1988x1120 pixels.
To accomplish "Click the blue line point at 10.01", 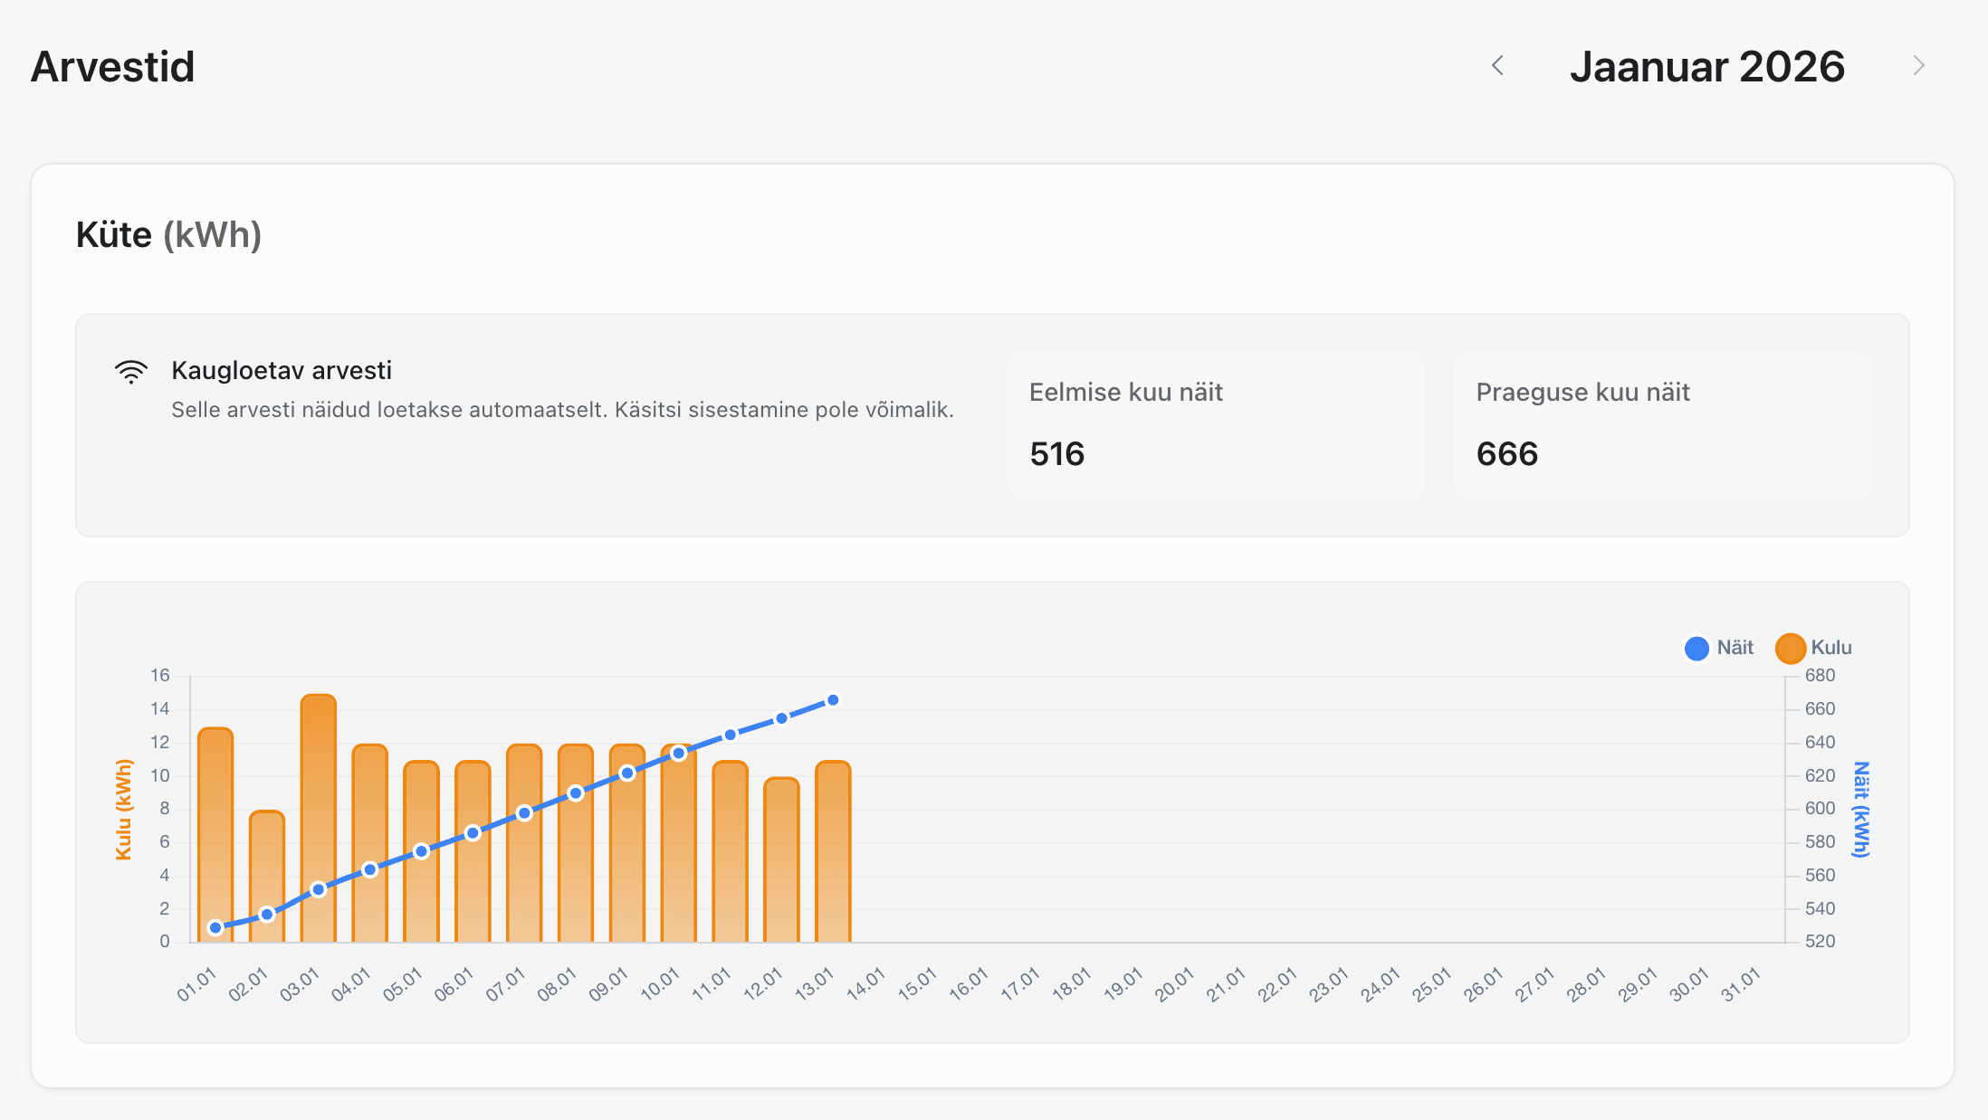I will [679, 753].
